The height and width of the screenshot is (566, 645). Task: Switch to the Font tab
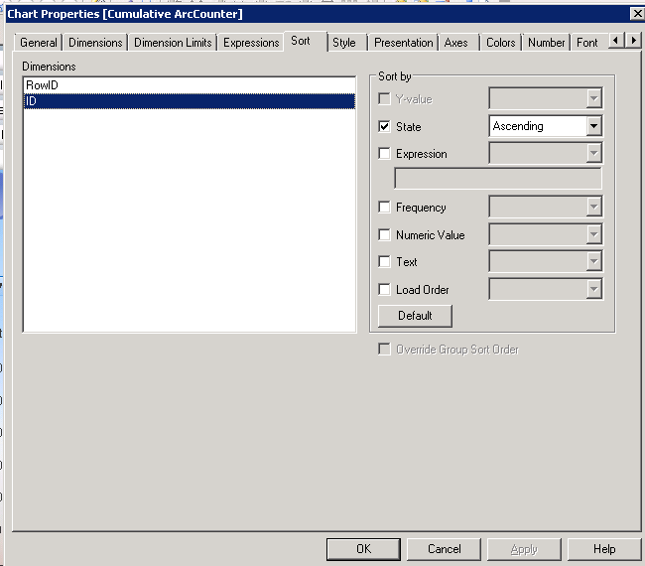coord(587,43)
